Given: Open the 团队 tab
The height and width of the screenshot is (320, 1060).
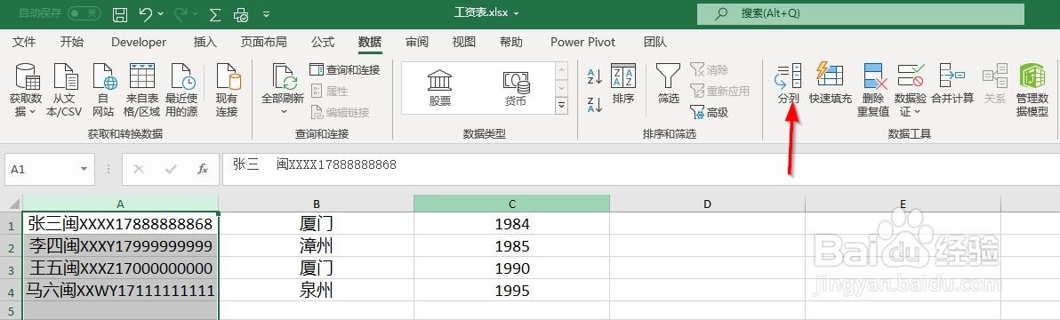Looking at the screenshot, I should coord(655,42).
